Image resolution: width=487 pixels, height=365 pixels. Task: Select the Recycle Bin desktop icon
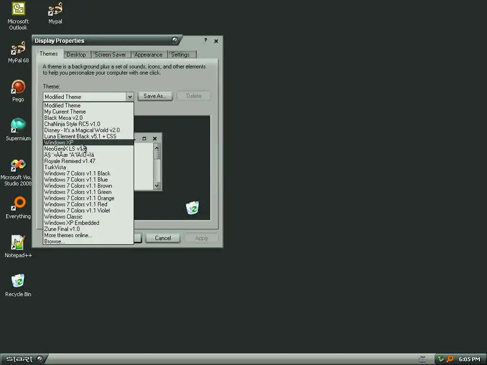point(18,286)
